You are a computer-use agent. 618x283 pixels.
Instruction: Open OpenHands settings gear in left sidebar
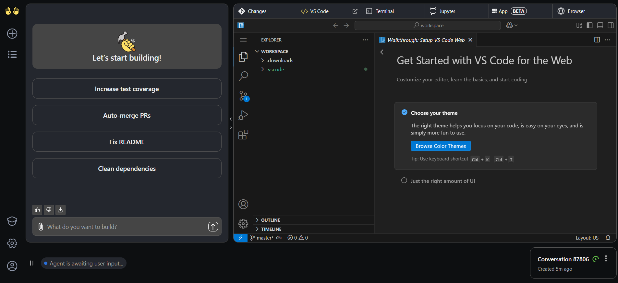click(x=12, y=243)
